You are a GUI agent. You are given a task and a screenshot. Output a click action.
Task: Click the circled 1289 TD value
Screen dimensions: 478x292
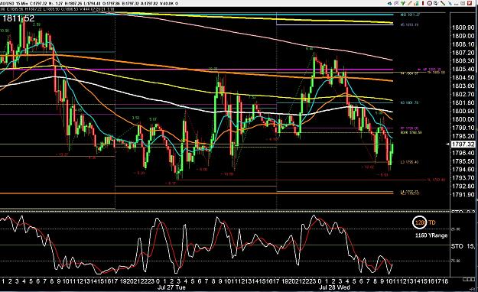click(420, 222)
